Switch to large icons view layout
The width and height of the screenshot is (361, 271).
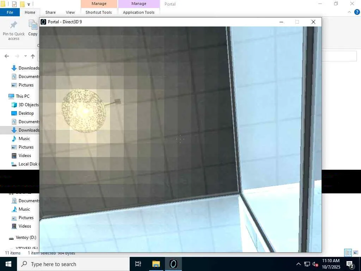(x=356, y=253)
